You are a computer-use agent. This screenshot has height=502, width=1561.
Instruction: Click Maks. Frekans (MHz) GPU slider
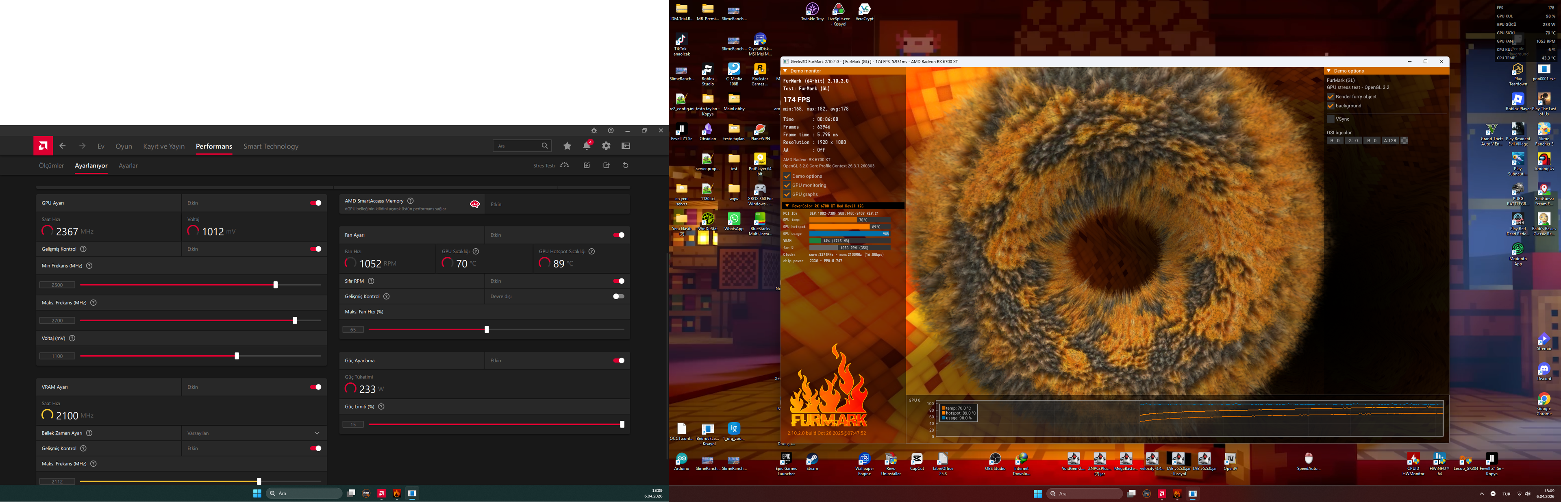pyautogui.click(x=200, y=320)
